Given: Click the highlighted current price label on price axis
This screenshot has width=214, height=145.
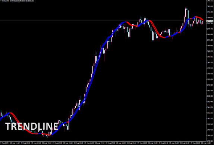Looking at the screenshot, I should [210, 21].
